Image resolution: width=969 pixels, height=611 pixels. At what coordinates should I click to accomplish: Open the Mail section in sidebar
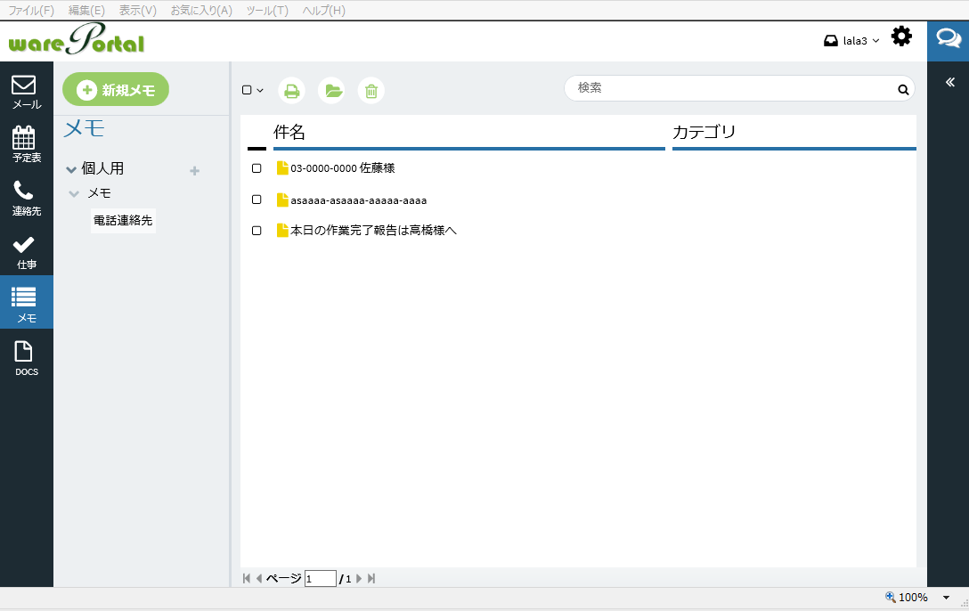[x=26, y=91]
